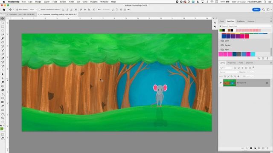Expand the Darker swatch folder
The width and height of the screenshot is (273, 153).
pyautogui.click(x=220, y=45)
